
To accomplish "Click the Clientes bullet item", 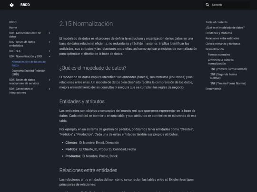I will point(92,143).
